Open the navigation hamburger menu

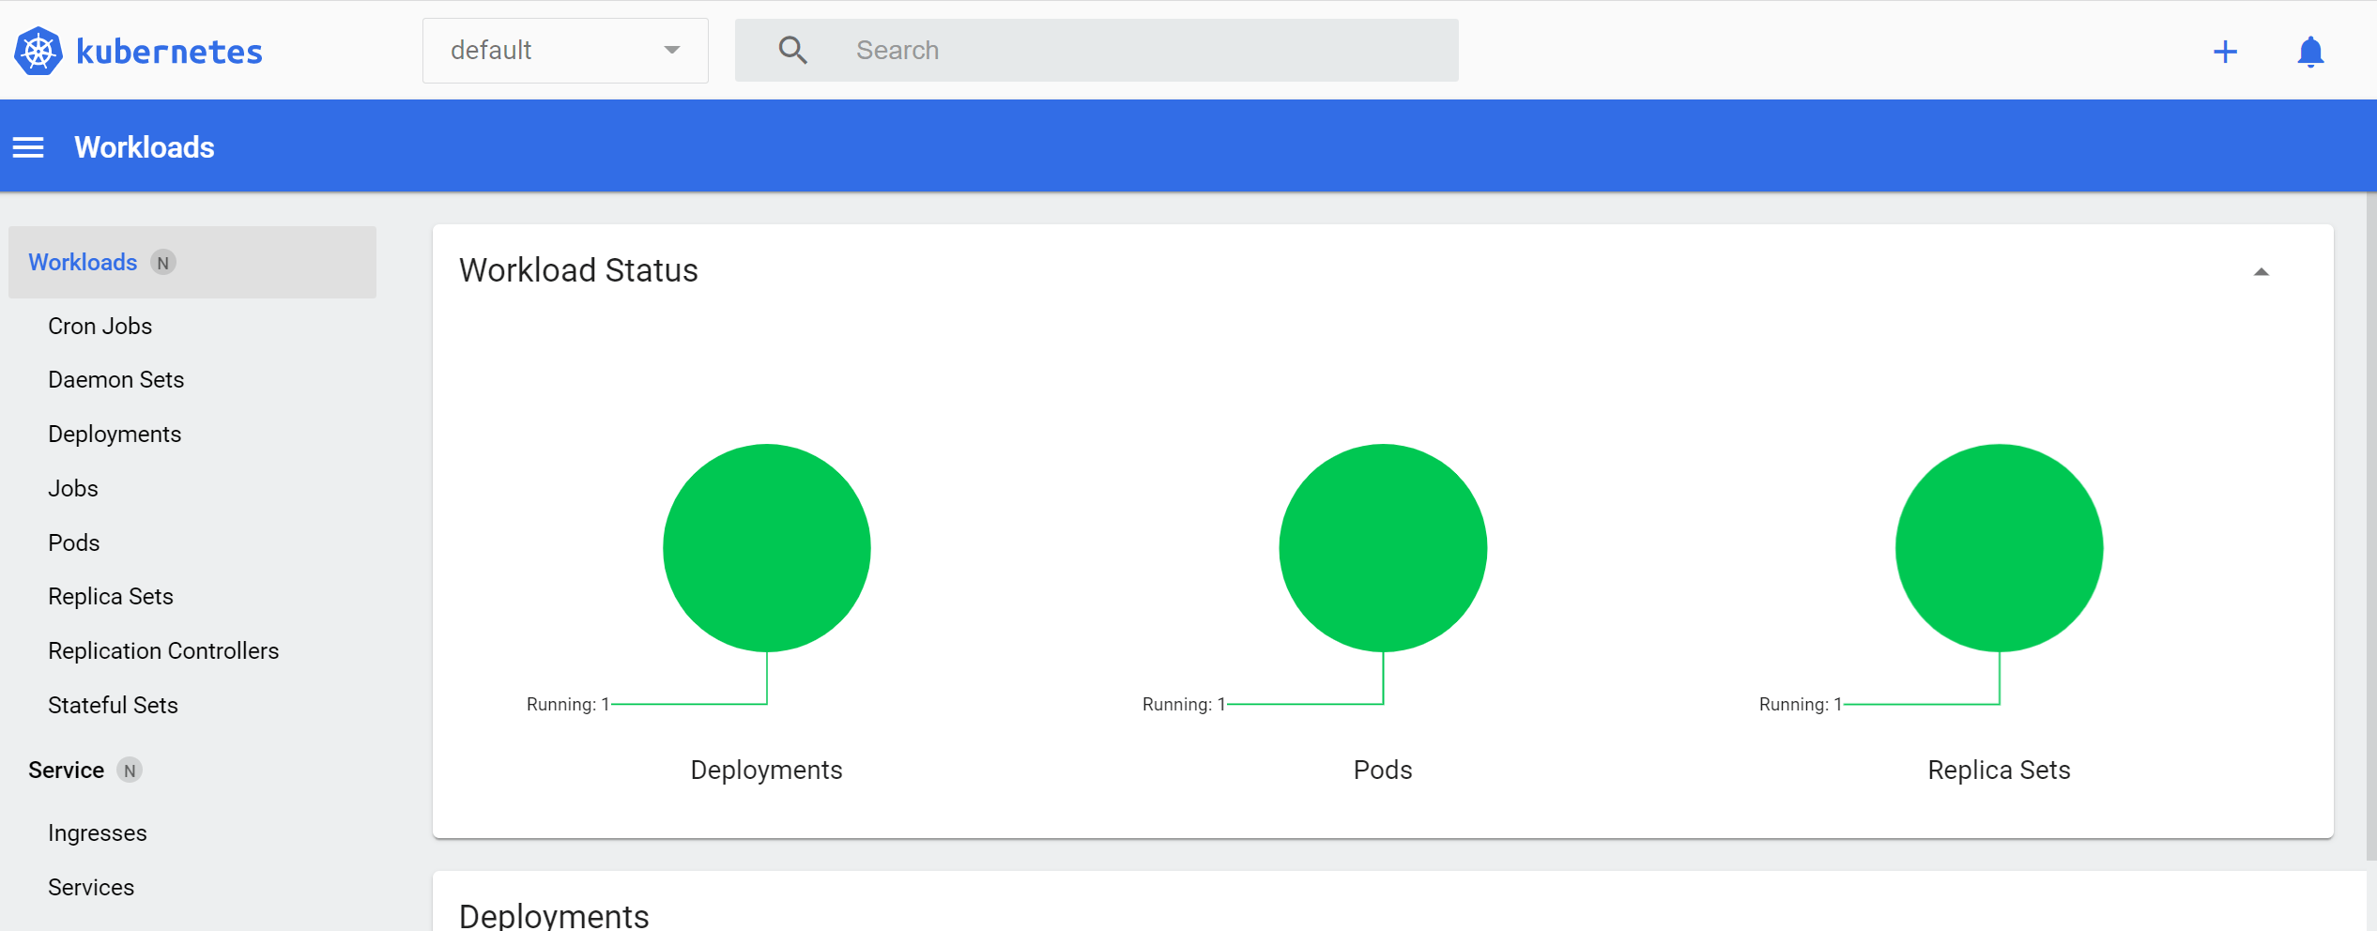[x=28, y=146]
